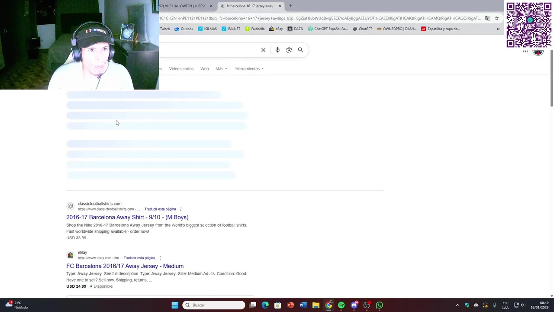Viewport: 554px width, 312px height.
Task: Translate the eBay result page
Action: click(x=139, y=258)
